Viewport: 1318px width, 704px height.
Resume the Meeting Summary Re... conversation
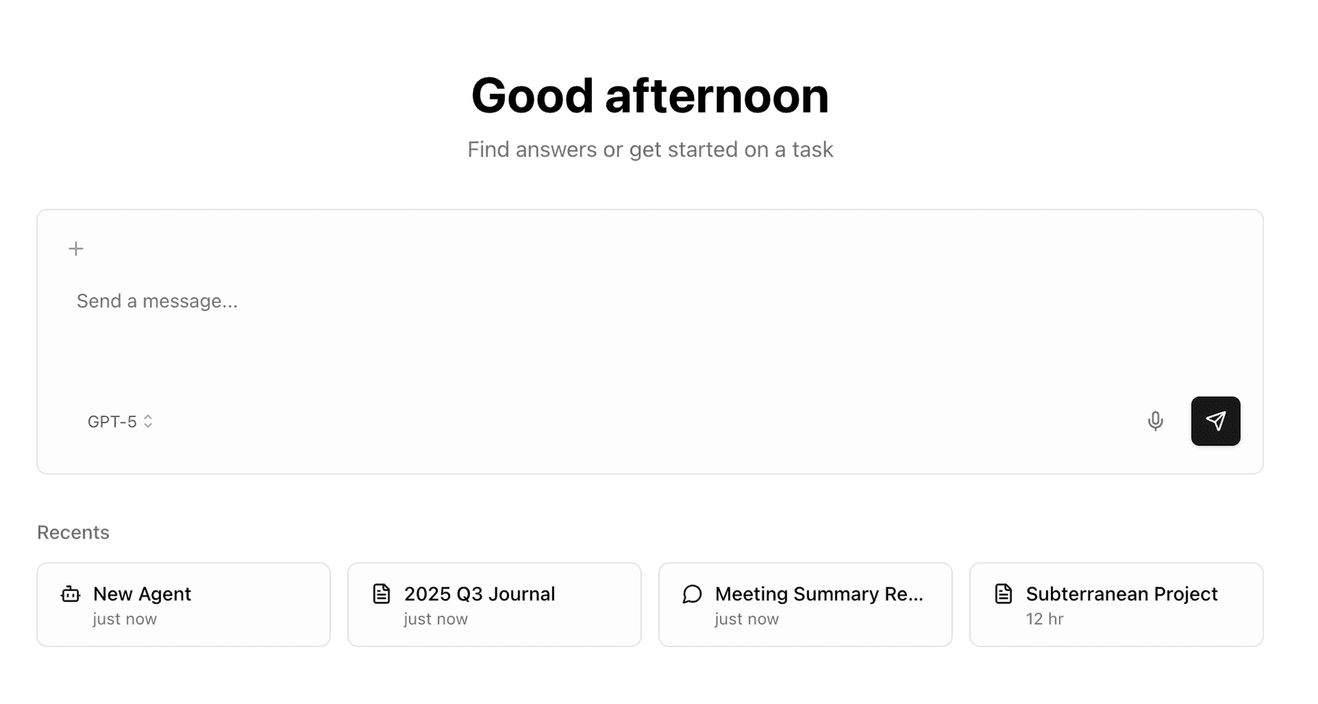(x=805, y=604)
